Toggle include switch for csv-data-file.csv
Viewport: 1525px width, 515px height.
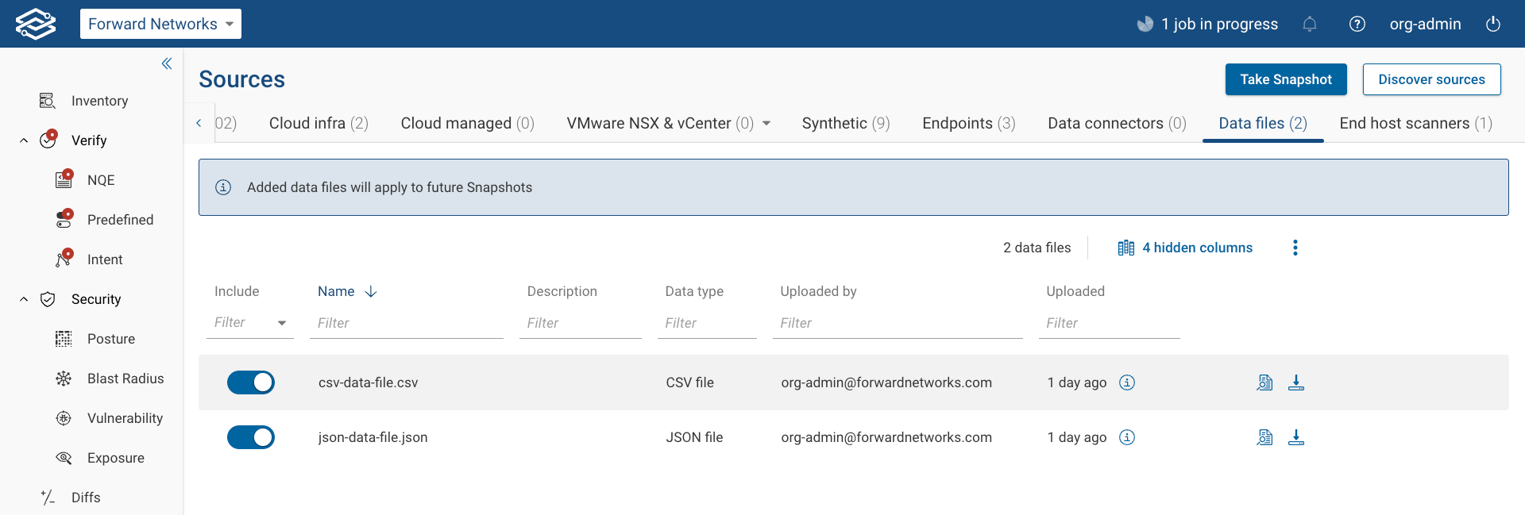pyautogui.click(x=251, y=382)
